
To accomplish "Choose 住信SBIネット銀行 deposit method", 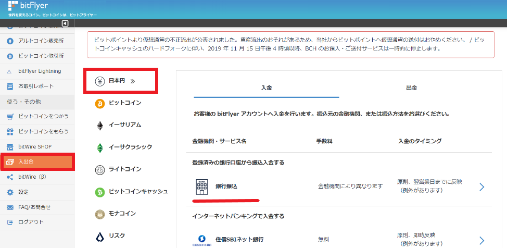I will (x=239, y=240).
